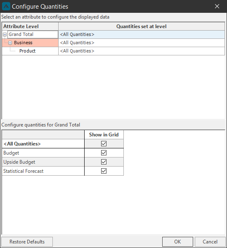Select the Statistical Forecast row label
This screenshot has width=227, height=248.
[x=43, y=171]
